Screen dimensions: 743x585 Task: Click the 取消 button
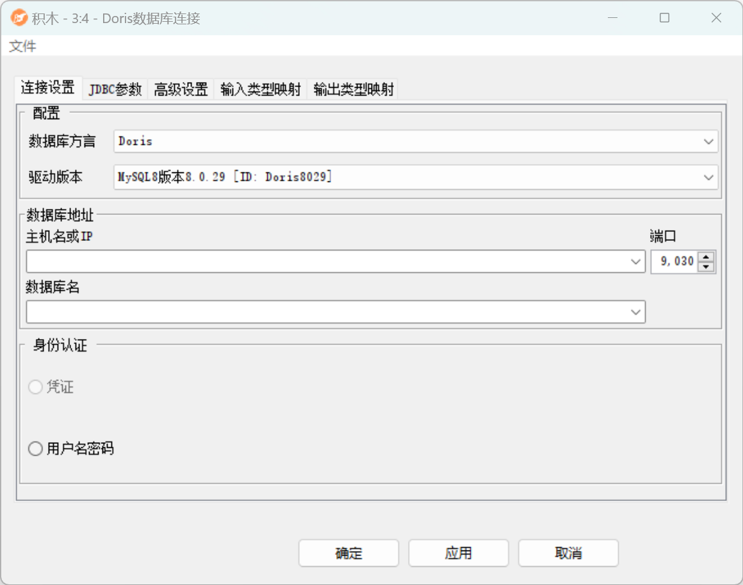(568, 553)
